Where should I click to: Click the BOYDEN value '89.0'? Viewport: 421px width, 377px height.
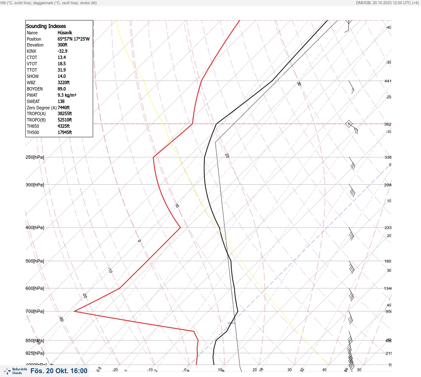[x=62, y=89]
